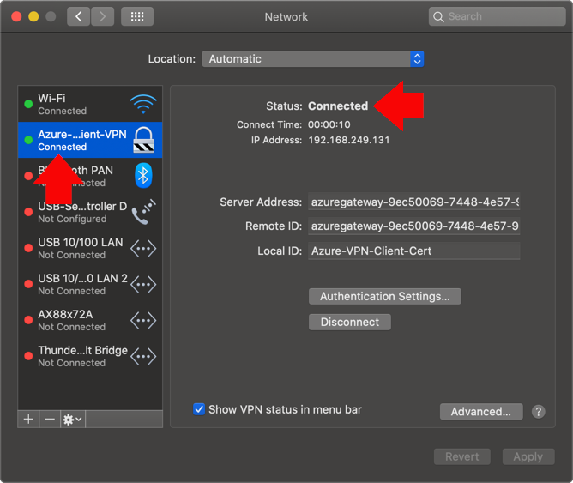Minimize the Network window

pos(33,16)
